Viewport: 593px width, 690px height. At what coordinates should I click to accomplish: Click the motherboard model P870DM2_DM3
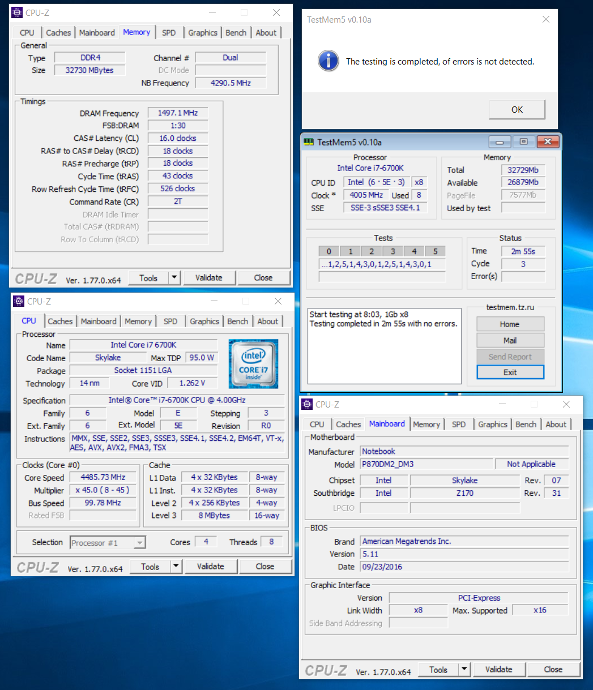[x=425, y=464]
